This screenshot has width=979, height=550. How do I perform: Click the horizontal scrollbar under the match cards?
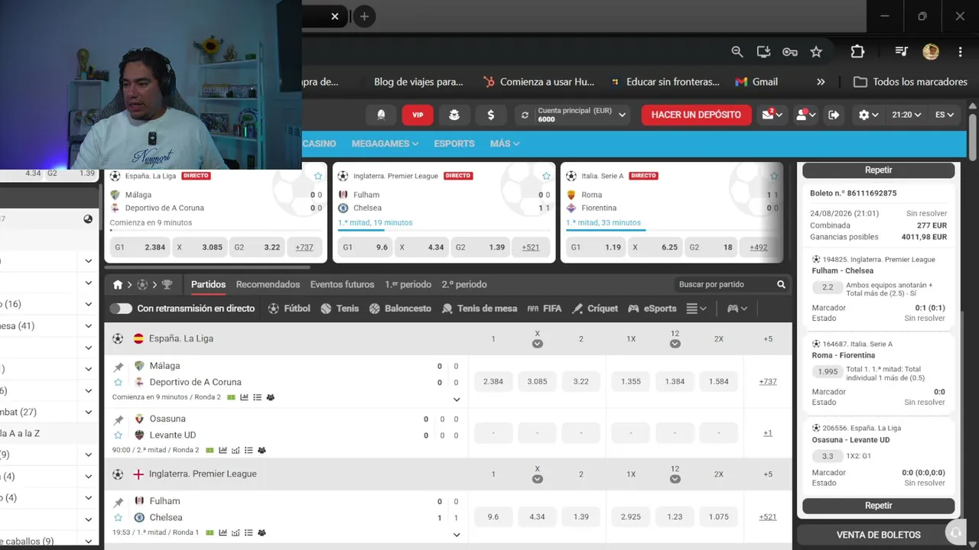(x=207, y=267)
